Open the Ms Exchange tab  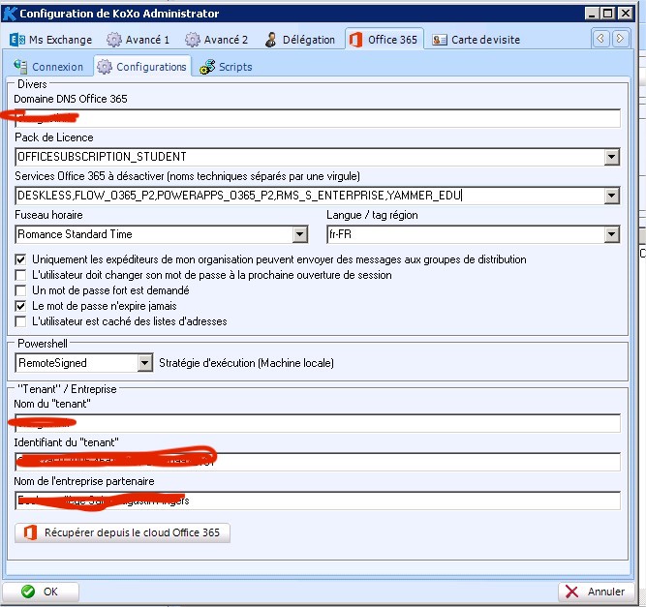coord(50,40)
